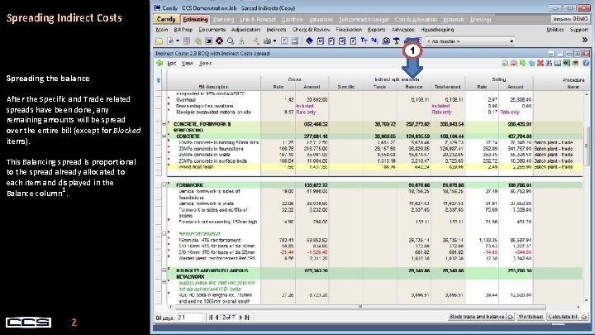Click the tools wrench icon in toolbar

click(x=256, y=41)
